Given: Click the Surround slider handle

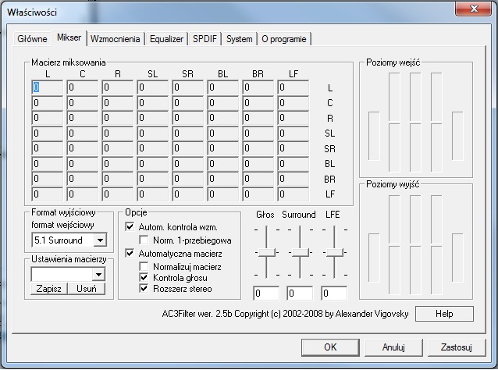Looking at the screenshot, I should (x=301, y=252).
